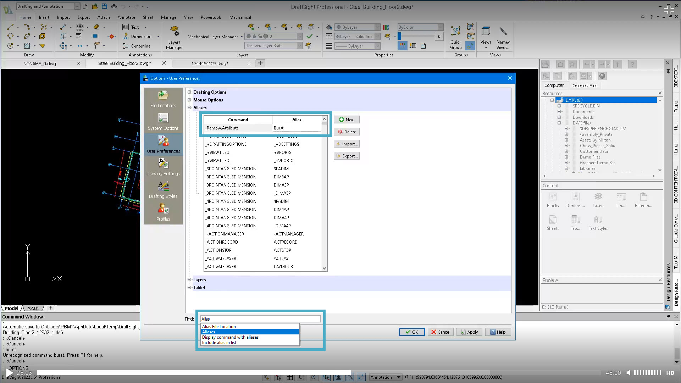Toggle the grid display in status bar
The width and height of the screenshot is (681, 383).
point(290,377)
